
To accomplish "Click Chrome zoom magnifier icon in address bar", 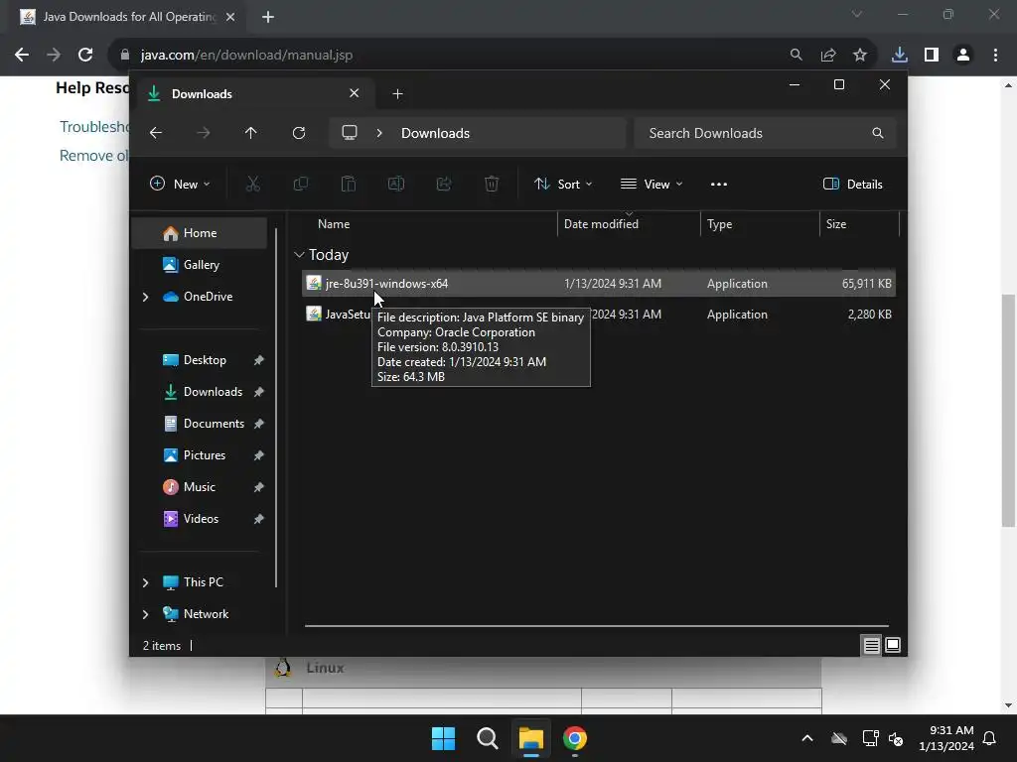I will pyautogui.click(x=796, y=56).
